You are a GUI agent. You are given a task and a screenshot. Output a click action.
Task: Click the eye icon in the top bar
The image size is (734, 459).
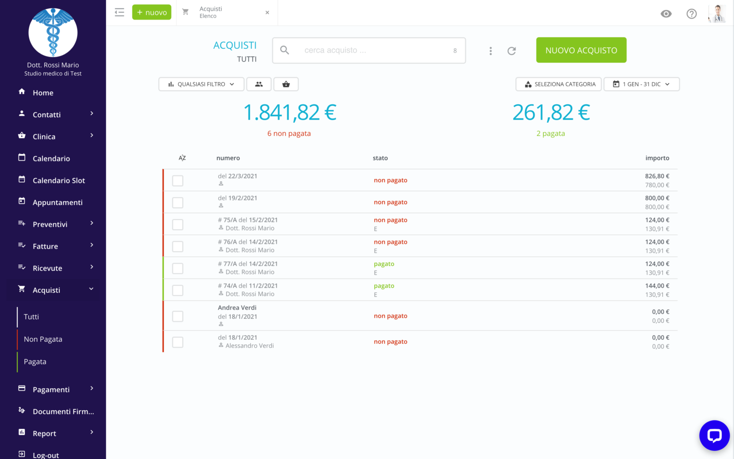pyautogui.click(x=666, y=14)
